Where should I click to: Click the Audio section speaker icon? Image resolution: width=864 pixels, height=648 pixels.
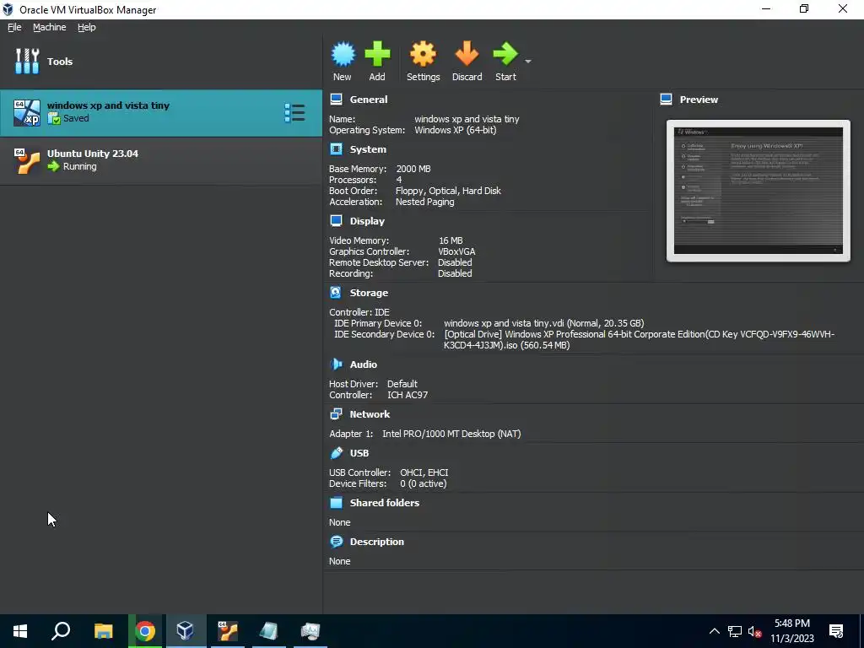336,364
